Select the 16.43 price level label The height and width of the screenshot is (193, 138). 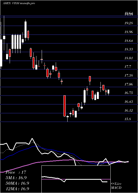(x=129, y=102)
